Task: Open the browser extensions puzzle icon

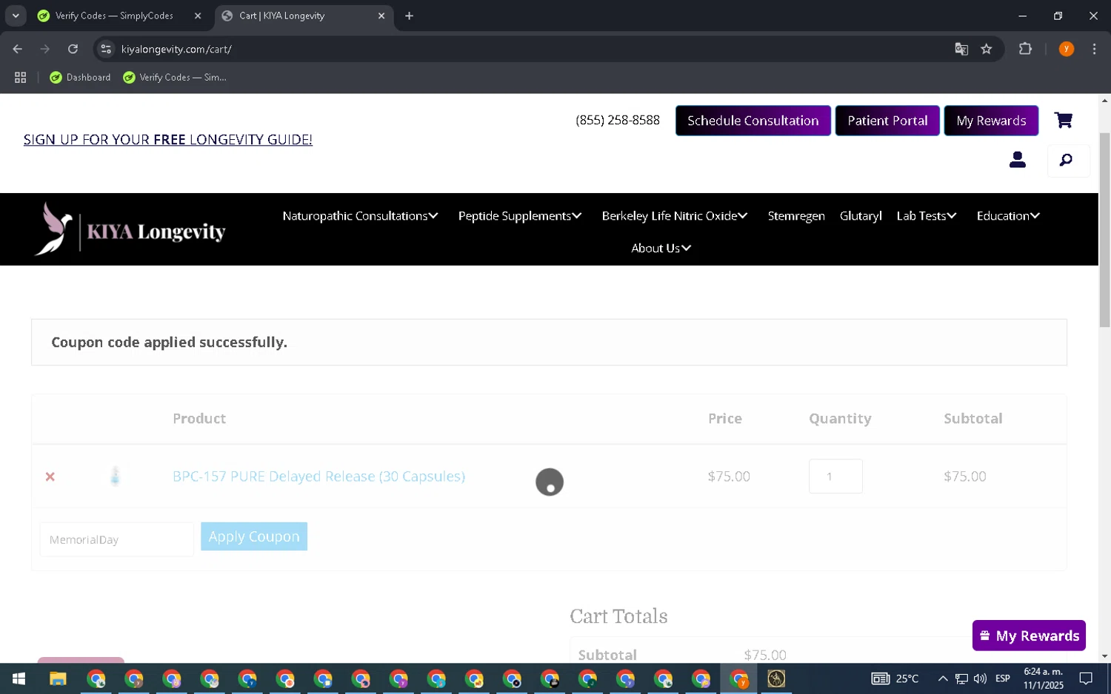Action: 1025,49
